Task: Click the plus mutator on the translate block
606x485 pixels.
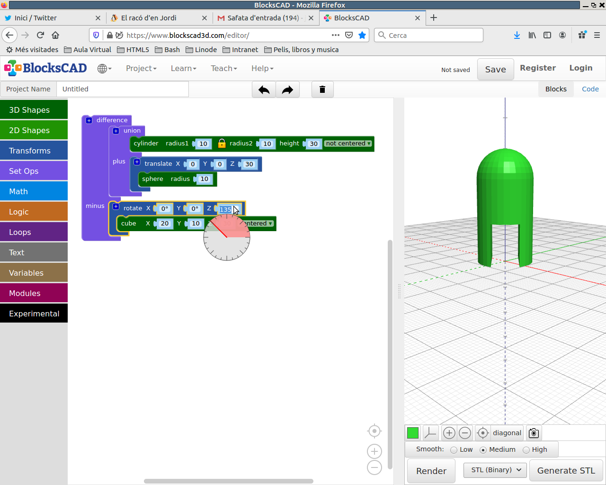Action: [137, 162]
